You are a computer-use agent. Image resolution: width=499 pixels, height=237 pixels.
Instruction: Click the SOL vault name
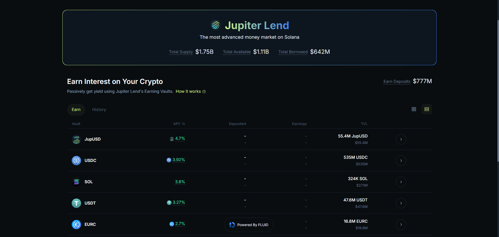pos(89,182)
